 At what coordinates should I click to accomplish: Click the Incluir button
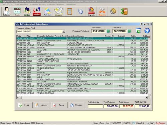(x=25, y=105)
